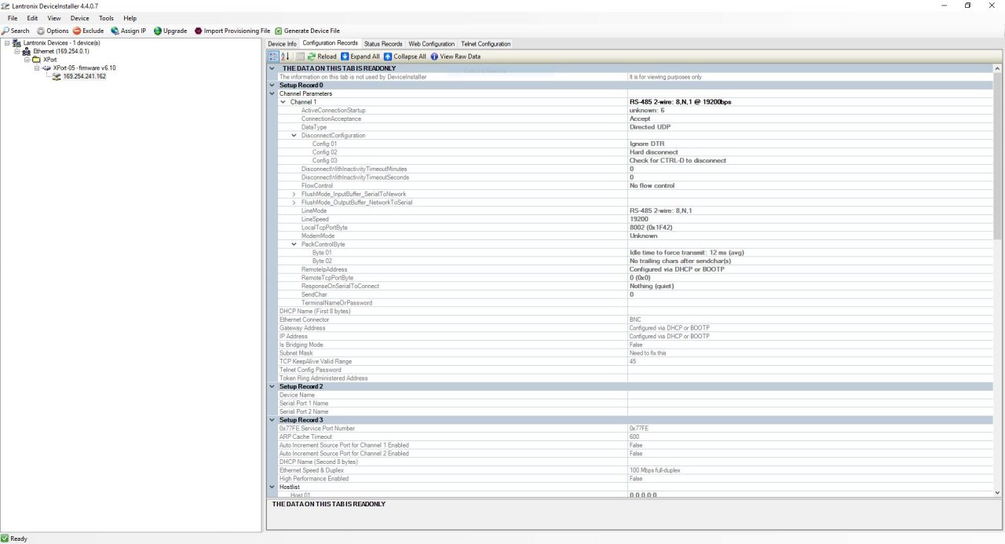Click View Raw Data
The height and width of the screenshot is (544, 1005).
click(455, 57)
